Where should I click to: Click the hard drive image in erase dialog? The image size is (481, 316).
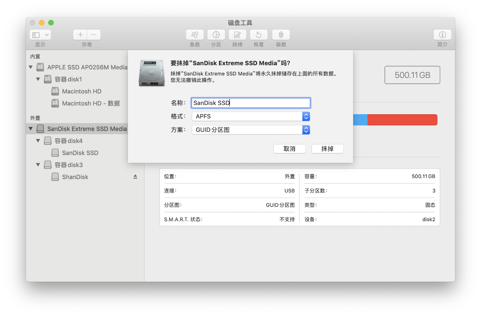click(152, 73)
